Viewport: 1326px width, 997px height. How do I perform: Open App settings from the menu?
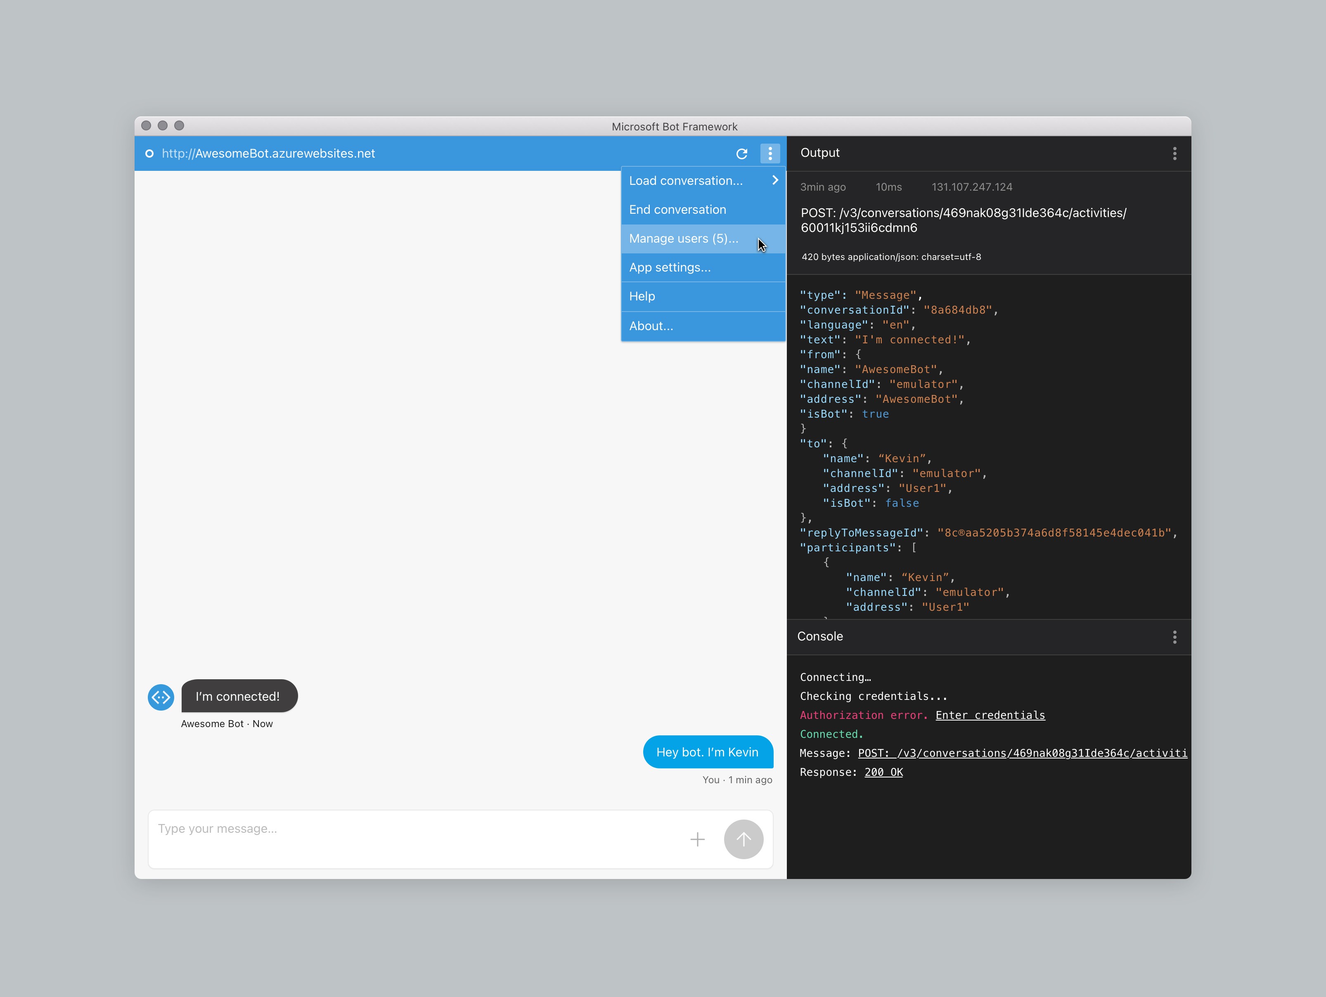670,268
